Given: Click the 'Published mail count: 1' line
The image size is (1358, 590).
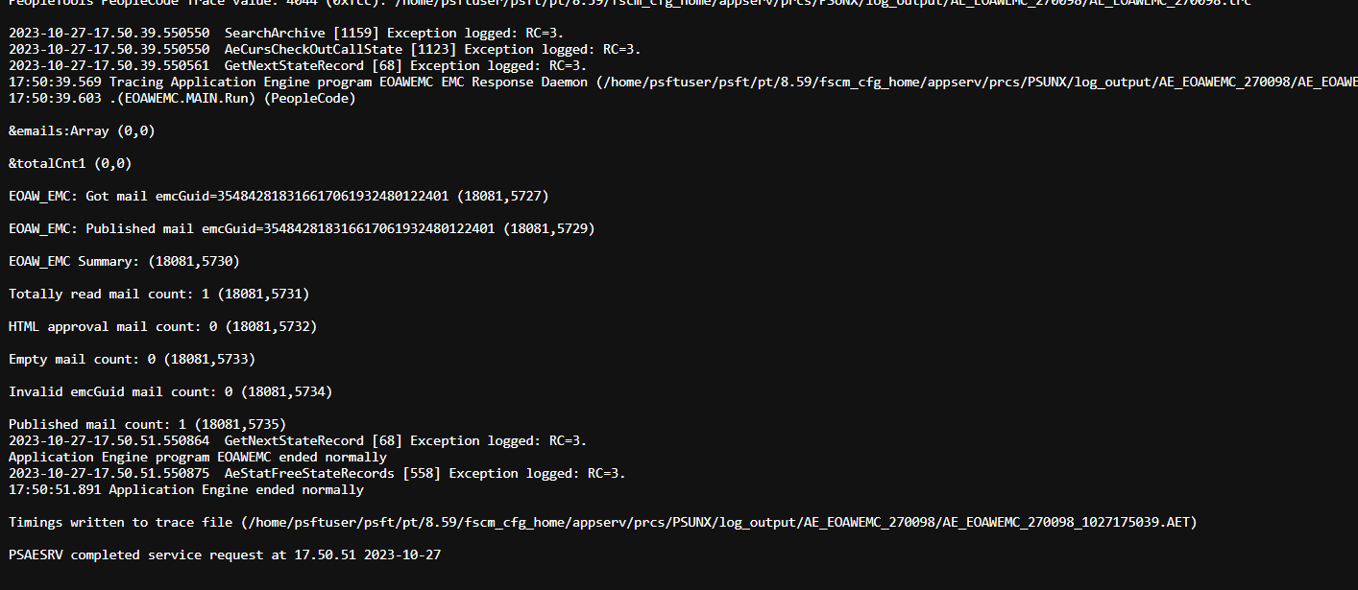Looking at the screenshot, I should [x=147, y=424].
